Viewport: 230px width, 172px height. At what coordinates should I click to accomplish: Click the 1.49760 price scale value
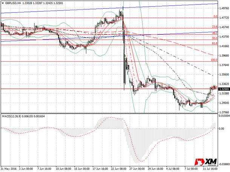pyautogui.click(x=224, y=8)
